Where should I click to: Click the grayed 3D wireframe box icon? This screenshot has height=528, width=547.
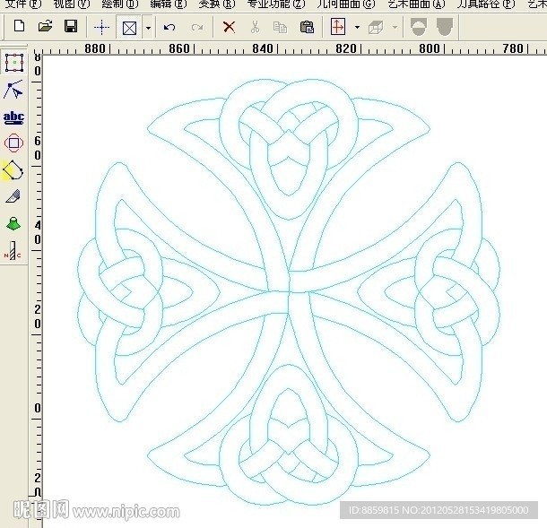pyautogui.click(x=376, y=27)
